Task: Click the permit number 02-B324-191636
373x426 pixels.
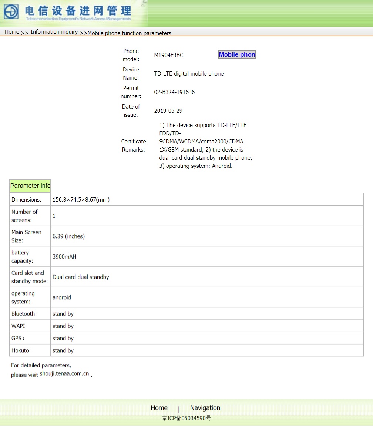Action: coord(174,92)
